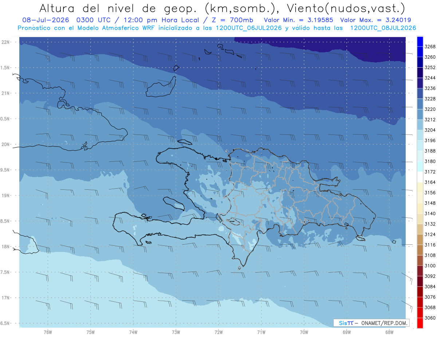
Task: Click the 3132 legend label
Action: point(430,224)
